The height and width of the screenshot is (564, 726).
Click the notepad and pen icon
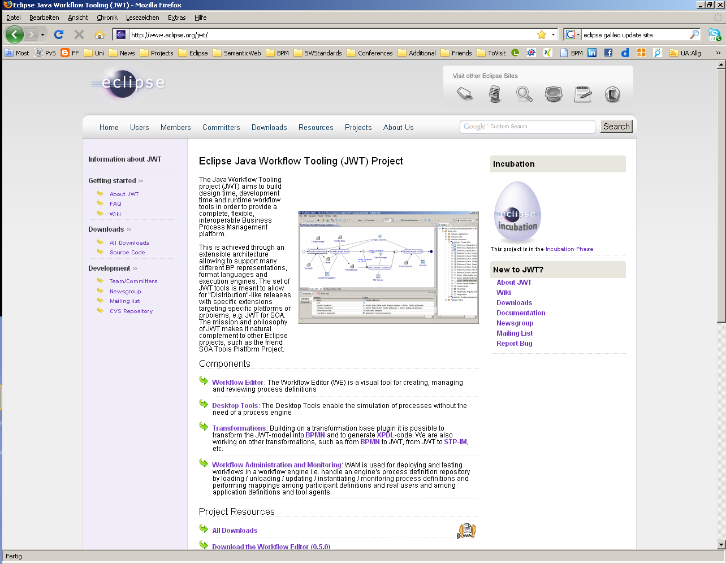(x=583, y=94)
